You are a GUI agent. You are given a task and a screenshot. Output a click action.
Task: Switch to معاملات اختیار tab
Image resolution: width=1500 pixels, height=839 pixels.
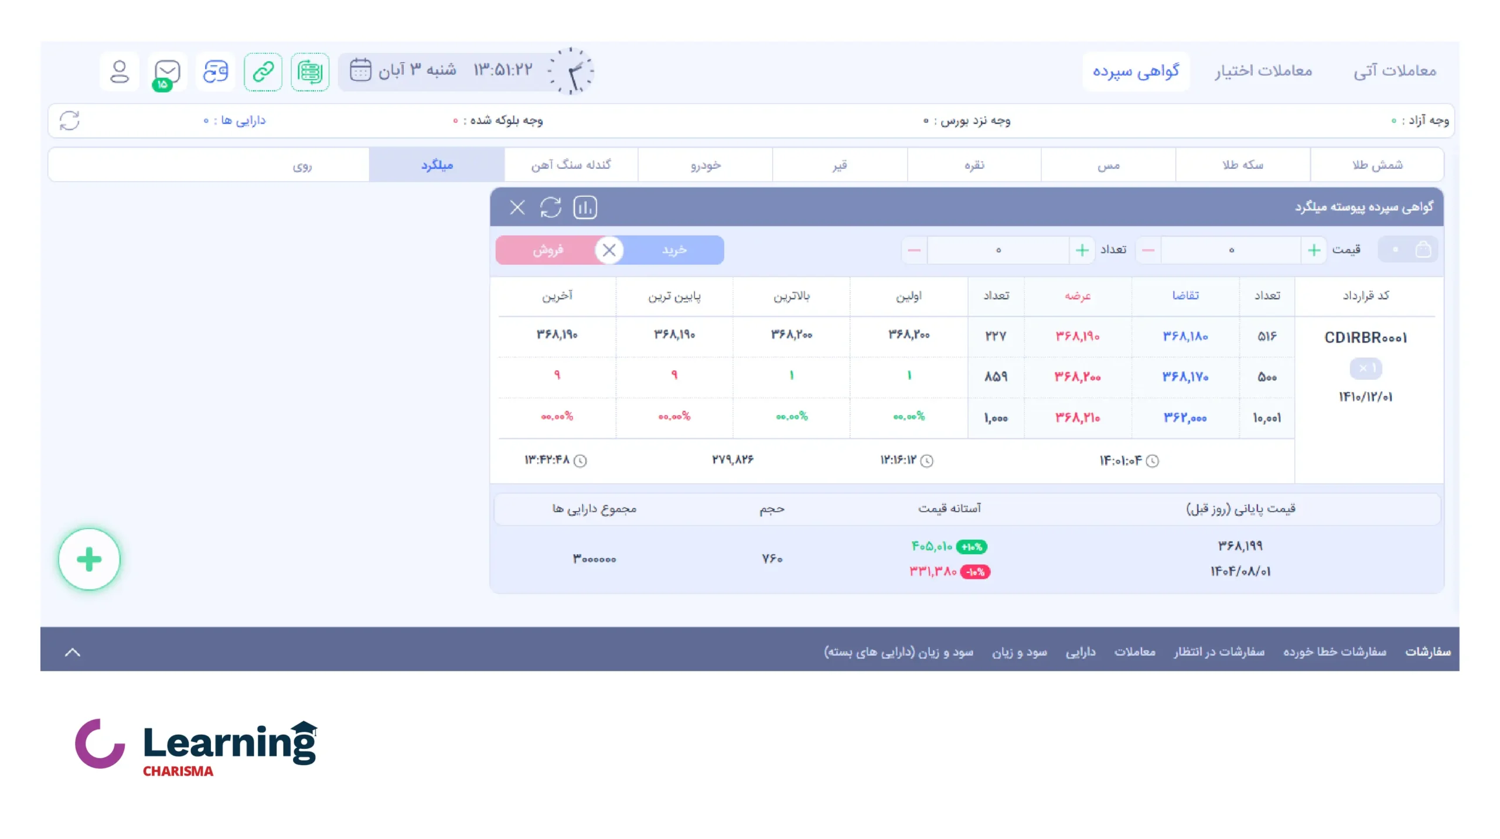(x=1263, y=71)
